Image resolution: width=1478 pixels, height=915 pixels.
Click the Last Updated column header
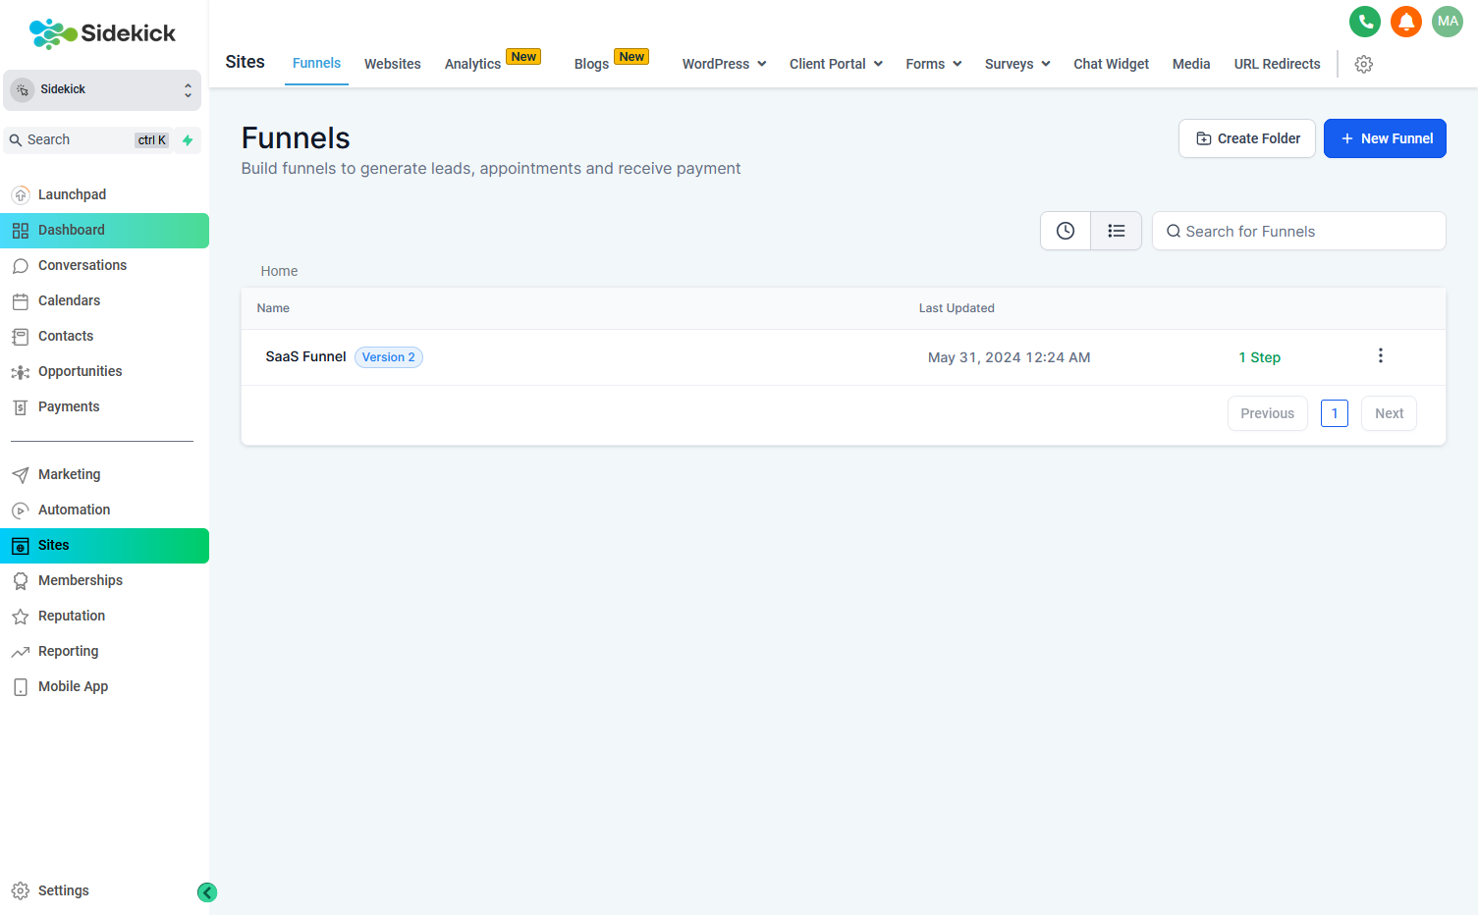[x=957, y=308]
